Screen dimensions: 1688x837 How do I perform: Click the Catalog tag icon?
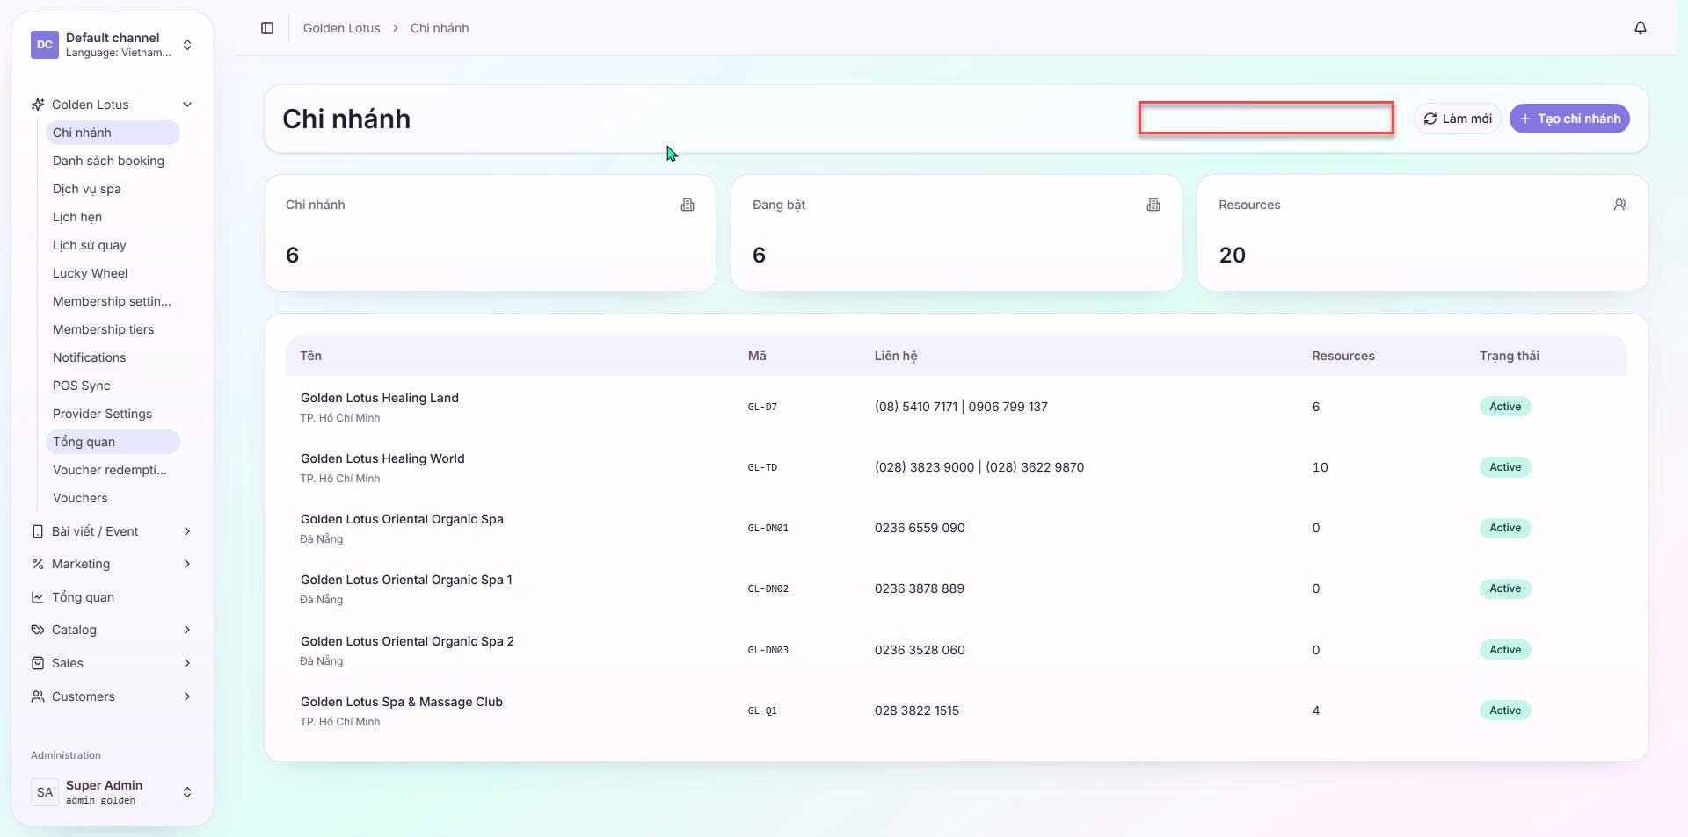[x=38, y=630]
